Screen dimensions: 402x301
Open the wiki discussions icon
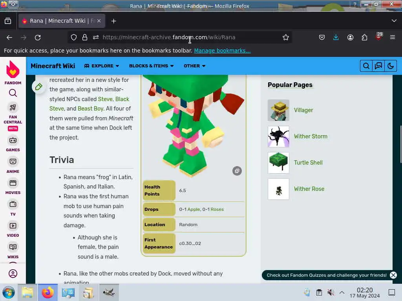[378, 66]
